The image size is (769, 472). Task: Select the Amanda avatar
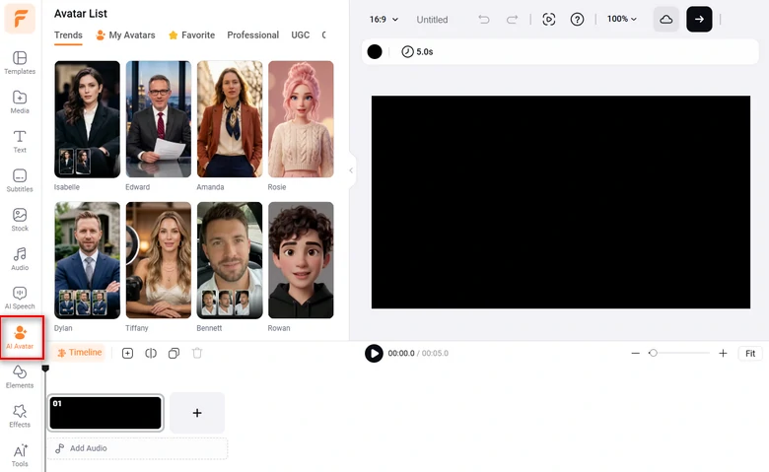point(230,119)
